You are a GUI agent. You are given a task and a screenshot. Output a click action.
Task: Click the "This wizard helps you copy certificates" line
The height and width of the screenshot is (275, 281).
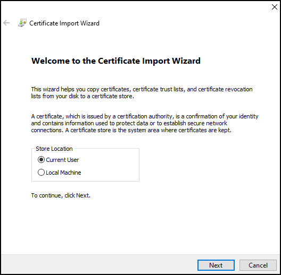coord(142,89)
